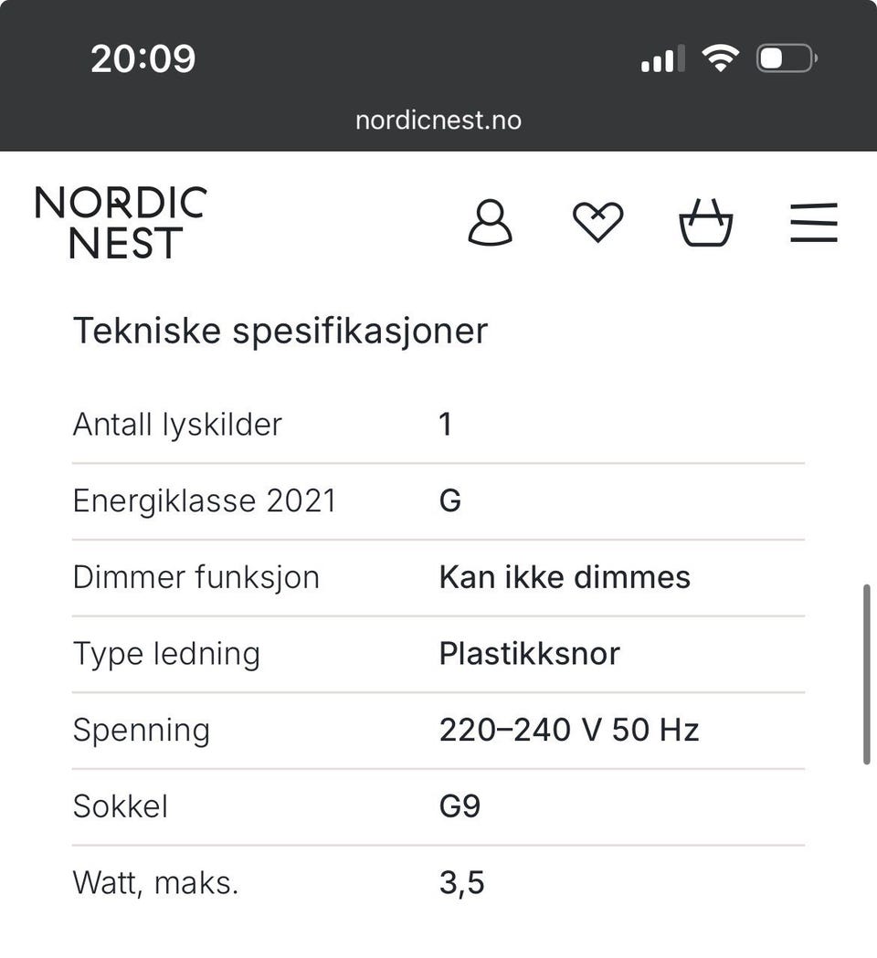The width and height of the screenshot is (877, 958).
Task: Click the Plastikksnor value text
Action: point(529,653)
